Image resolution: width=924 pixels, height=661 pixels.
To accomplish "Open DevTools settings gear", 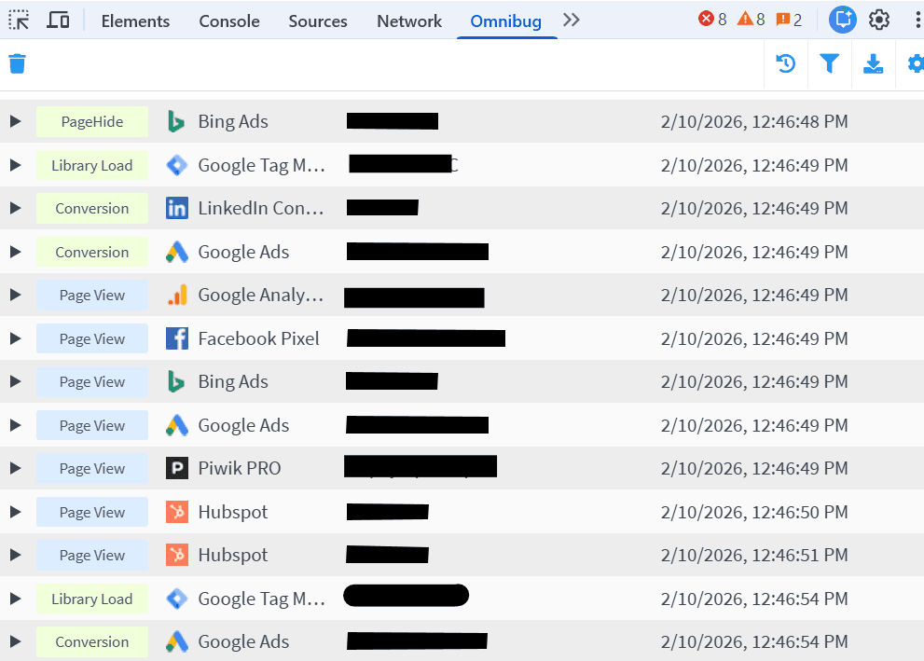I will pos(878,20).
